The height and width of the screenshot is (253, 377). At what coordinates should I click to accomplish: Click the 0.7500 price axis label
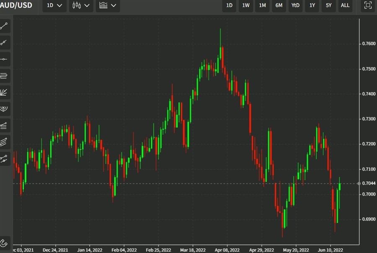click(x=369, y=69)
